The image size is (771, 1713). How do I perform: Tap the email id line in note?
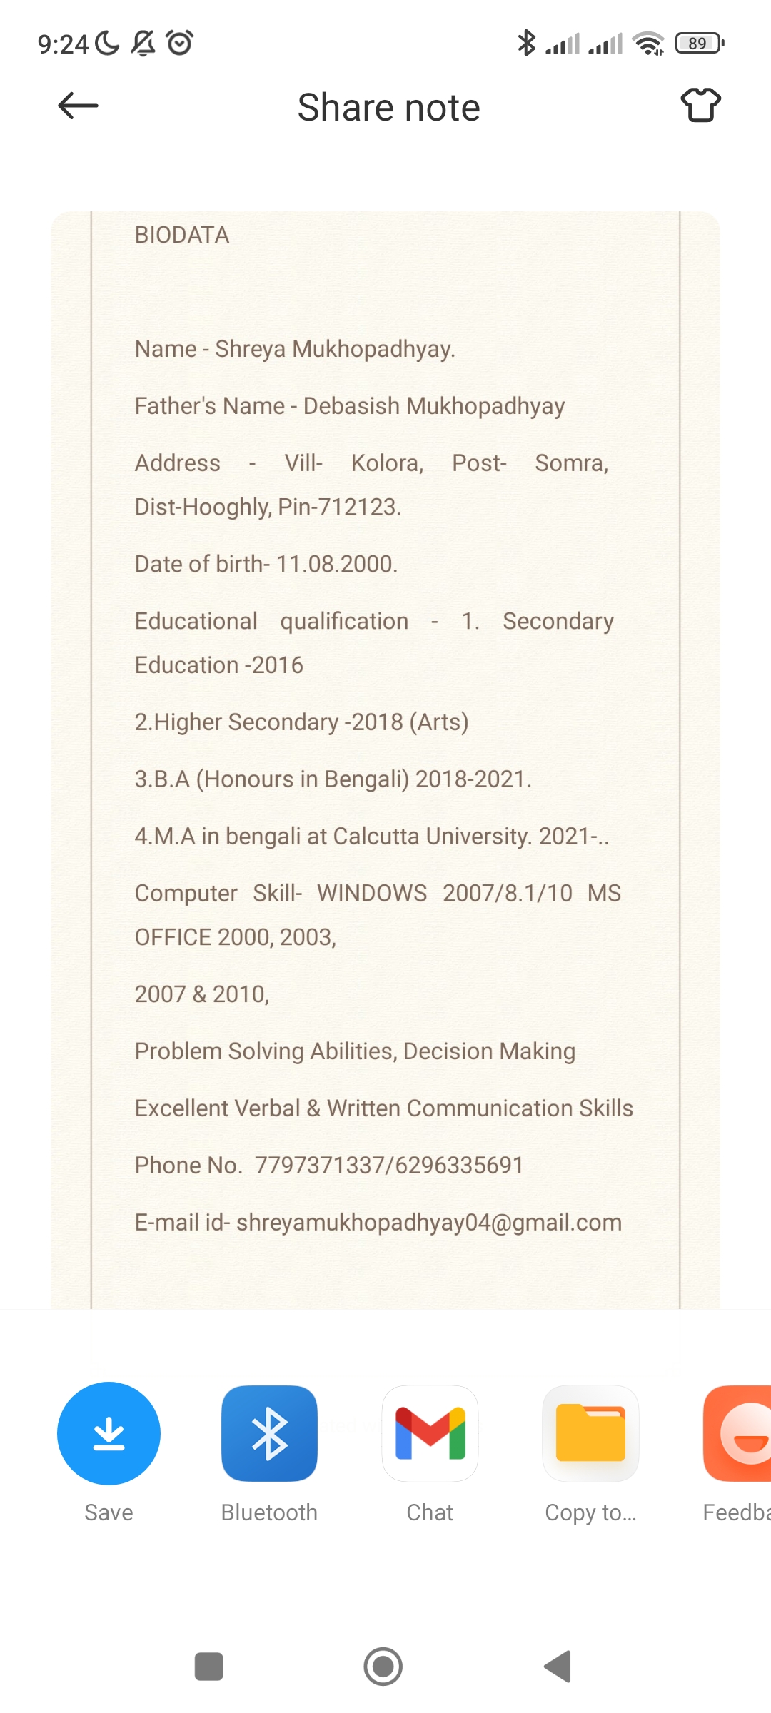coord(378,1222)
